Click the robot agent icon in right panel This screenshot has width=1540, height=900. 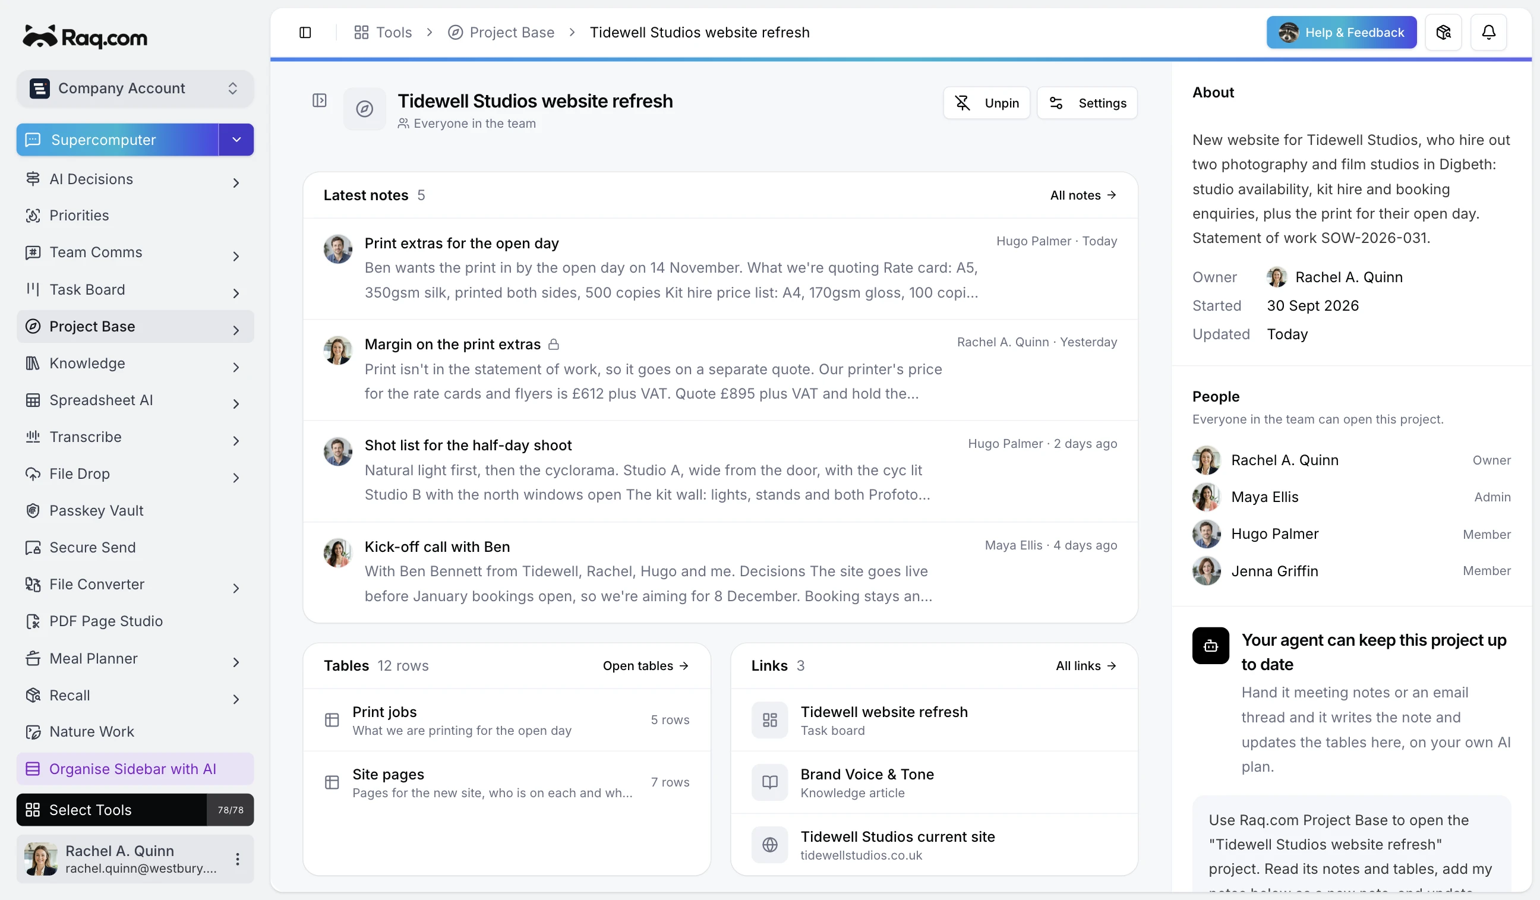point(1210,645)
